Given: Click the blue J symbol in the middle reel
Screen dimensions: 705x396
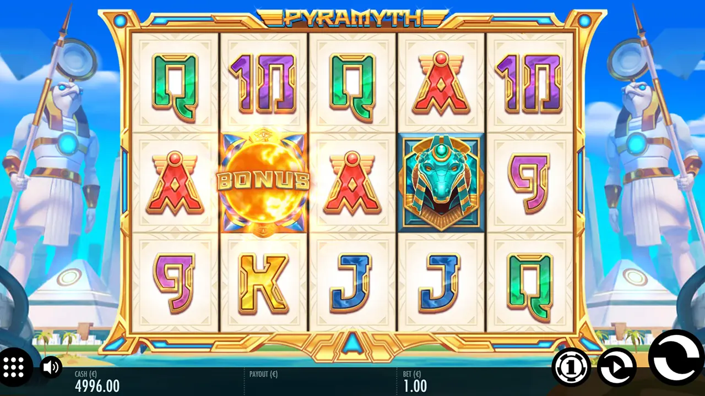Looking at the screenshot, I should (351, 283).
